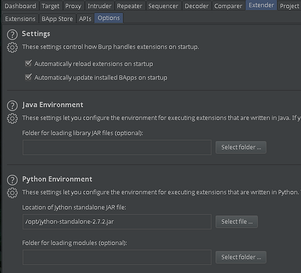Open the Sequencer tab
Image resolution: width=301 pixels, height=273 pixels.
tap(164, 6)
